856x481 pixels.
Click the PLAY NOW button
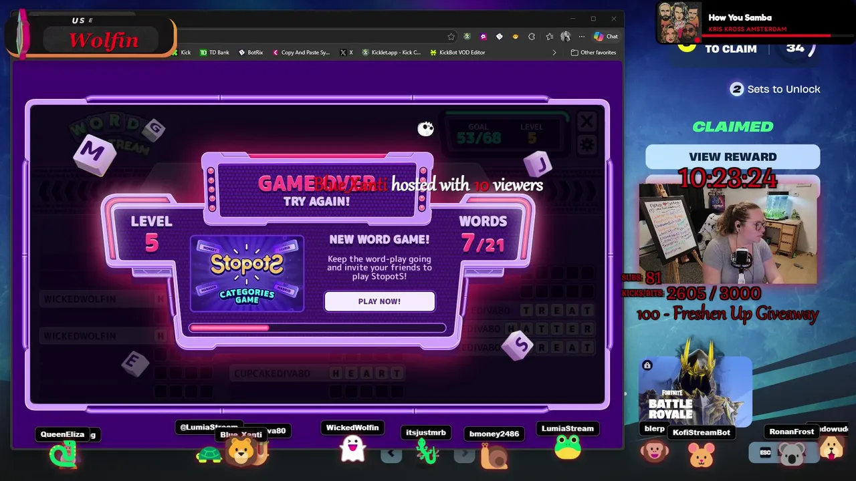379,301
